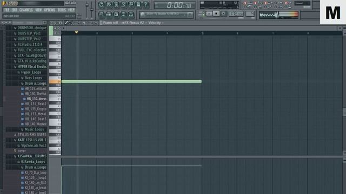Image resolution: width=346 pixels, height=194 pixels.
Task: Open the snap selector dropdown at top right
Action: [303, 3]
